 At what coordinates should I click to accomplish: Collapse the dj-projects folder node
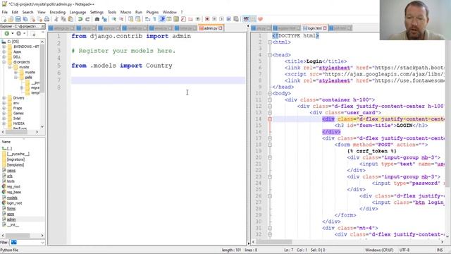[x=4, y=62]
